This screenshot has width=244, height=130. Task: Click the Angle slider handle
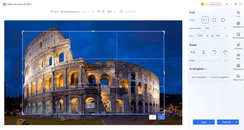[x=210, y=60]
